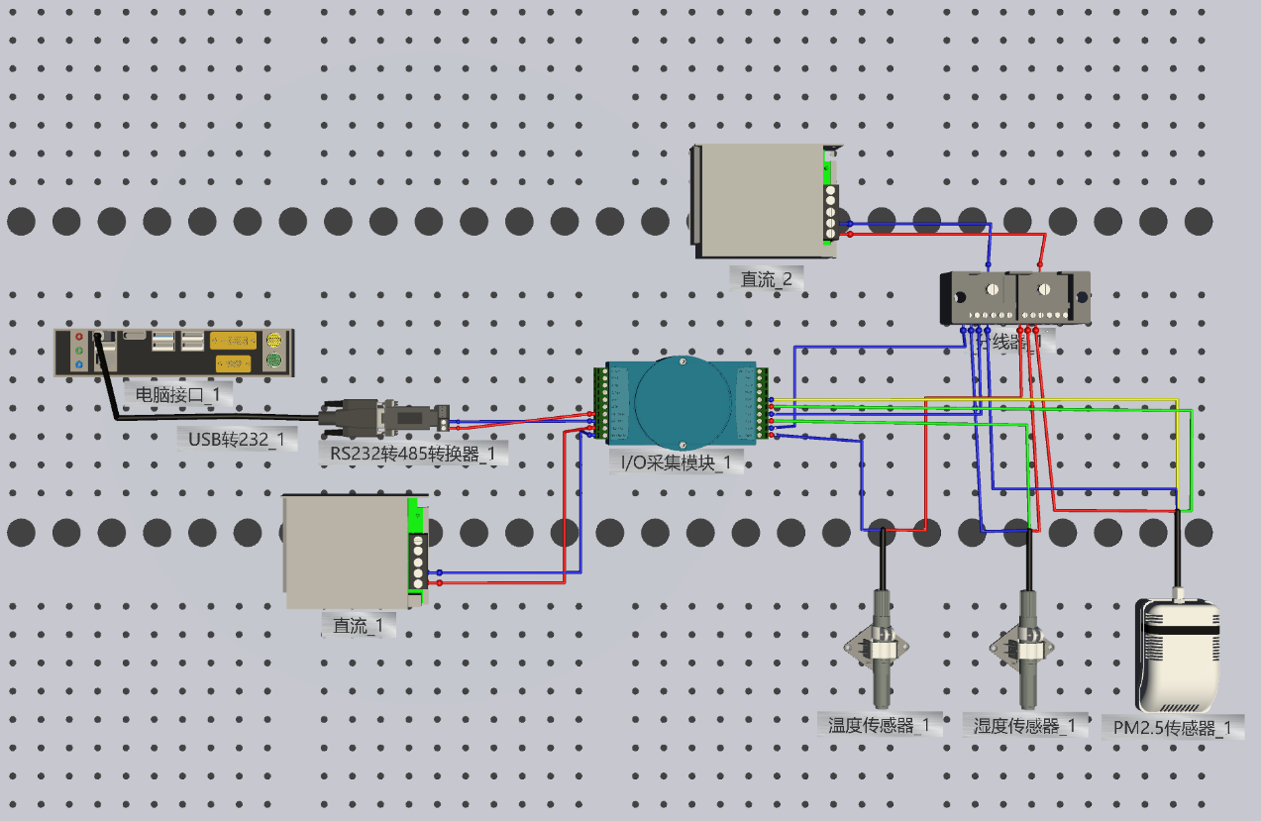Select the wire splitter terminal block
The width and height of the screenshot is (1261, 821).
coord(1014,298)
